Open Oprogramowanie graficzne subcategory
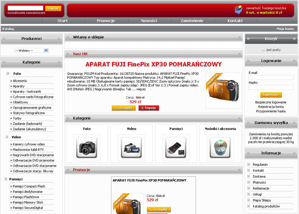Viewport: 299px width, 214px height. (x=32, y=108)
